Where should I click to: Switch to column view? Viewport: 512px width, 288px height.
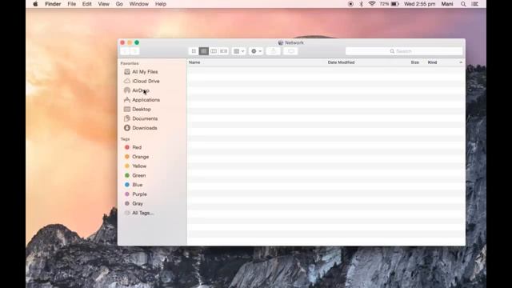(x=214, y=51)
